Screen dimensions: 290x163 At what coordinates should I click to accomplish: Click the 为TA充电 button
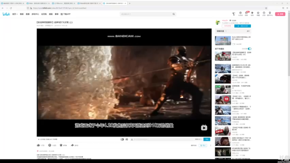(228, 26)
